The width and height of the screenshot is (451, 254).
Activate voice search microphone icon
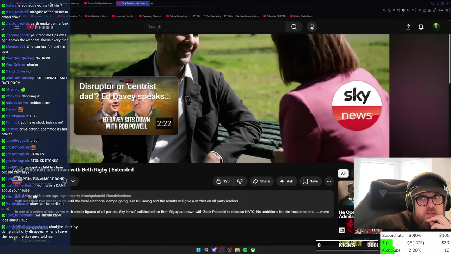click(x=312, y=27)
